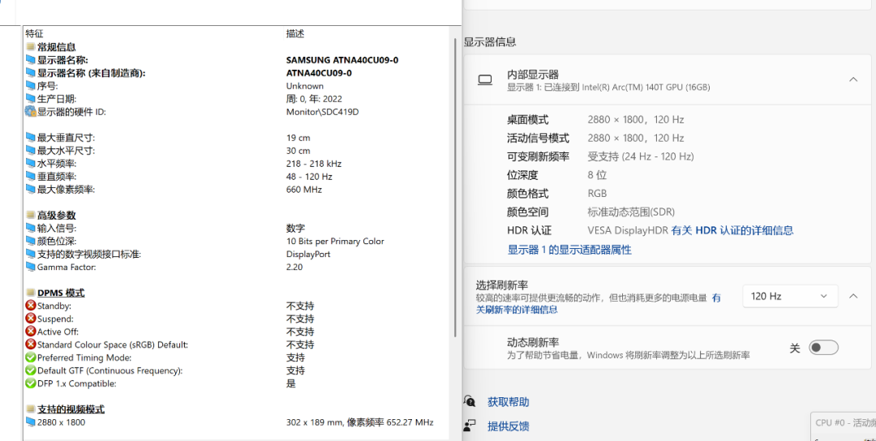Click the icon beside 2880 x 1800 video mode

click(x=30, y=422)
